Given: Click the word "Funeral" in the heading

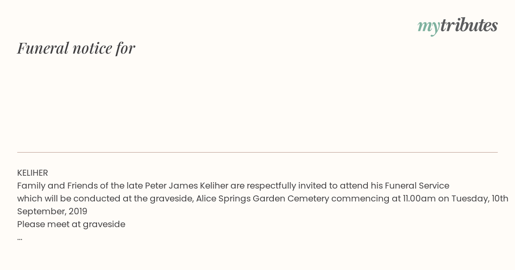Looking at the screenshot, I should (43, 48).
